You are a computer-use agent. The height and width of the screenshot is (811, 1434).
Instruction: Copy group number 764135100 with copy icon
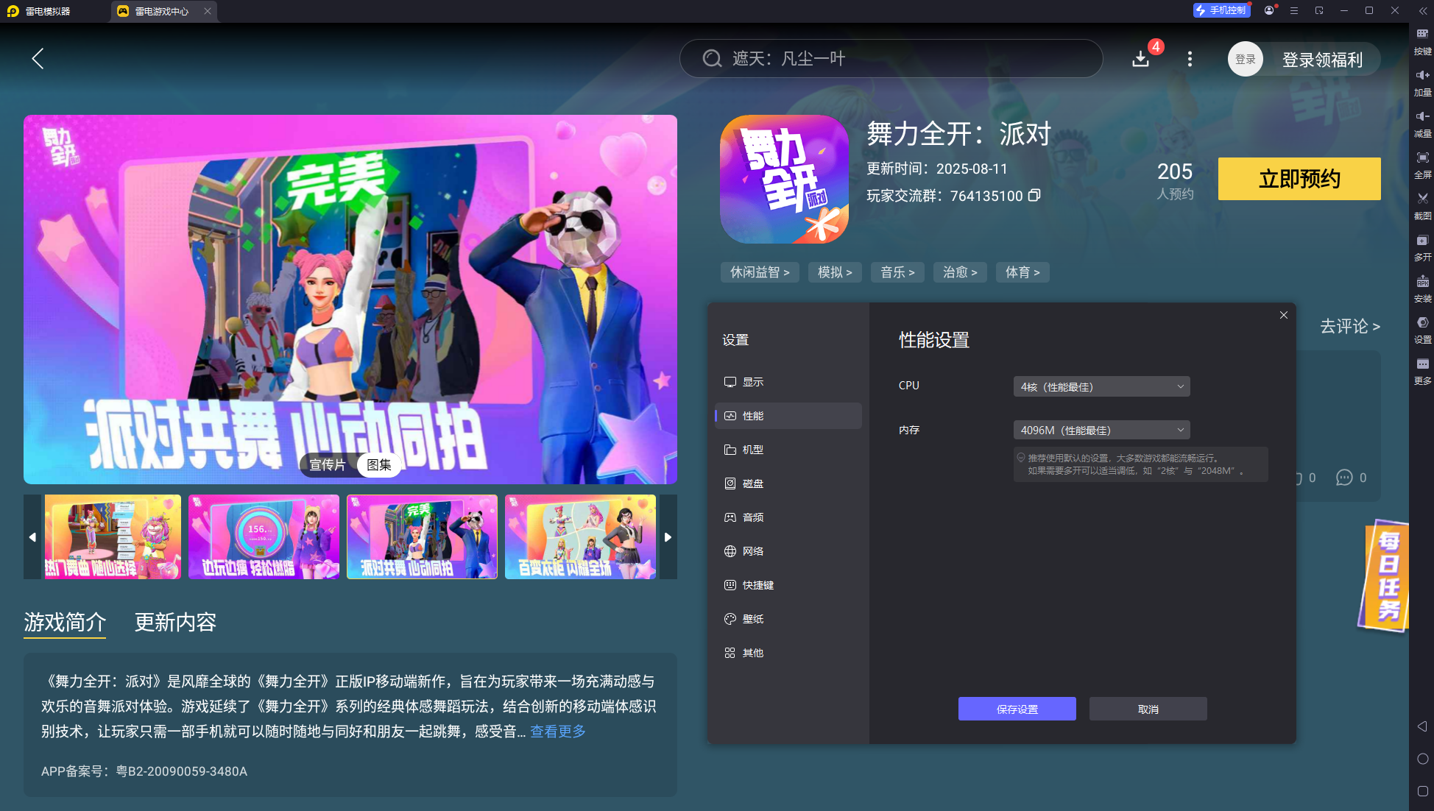[1035, 196]
